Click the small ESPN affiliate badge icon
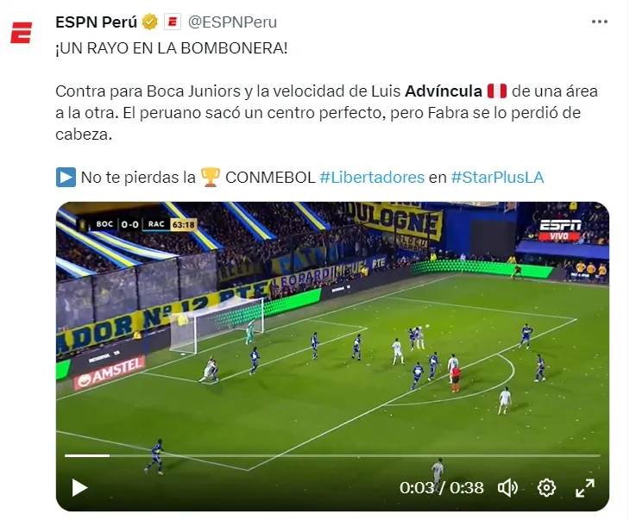The image size is (636, 520). pyautogui.click(x=173, y=22)
